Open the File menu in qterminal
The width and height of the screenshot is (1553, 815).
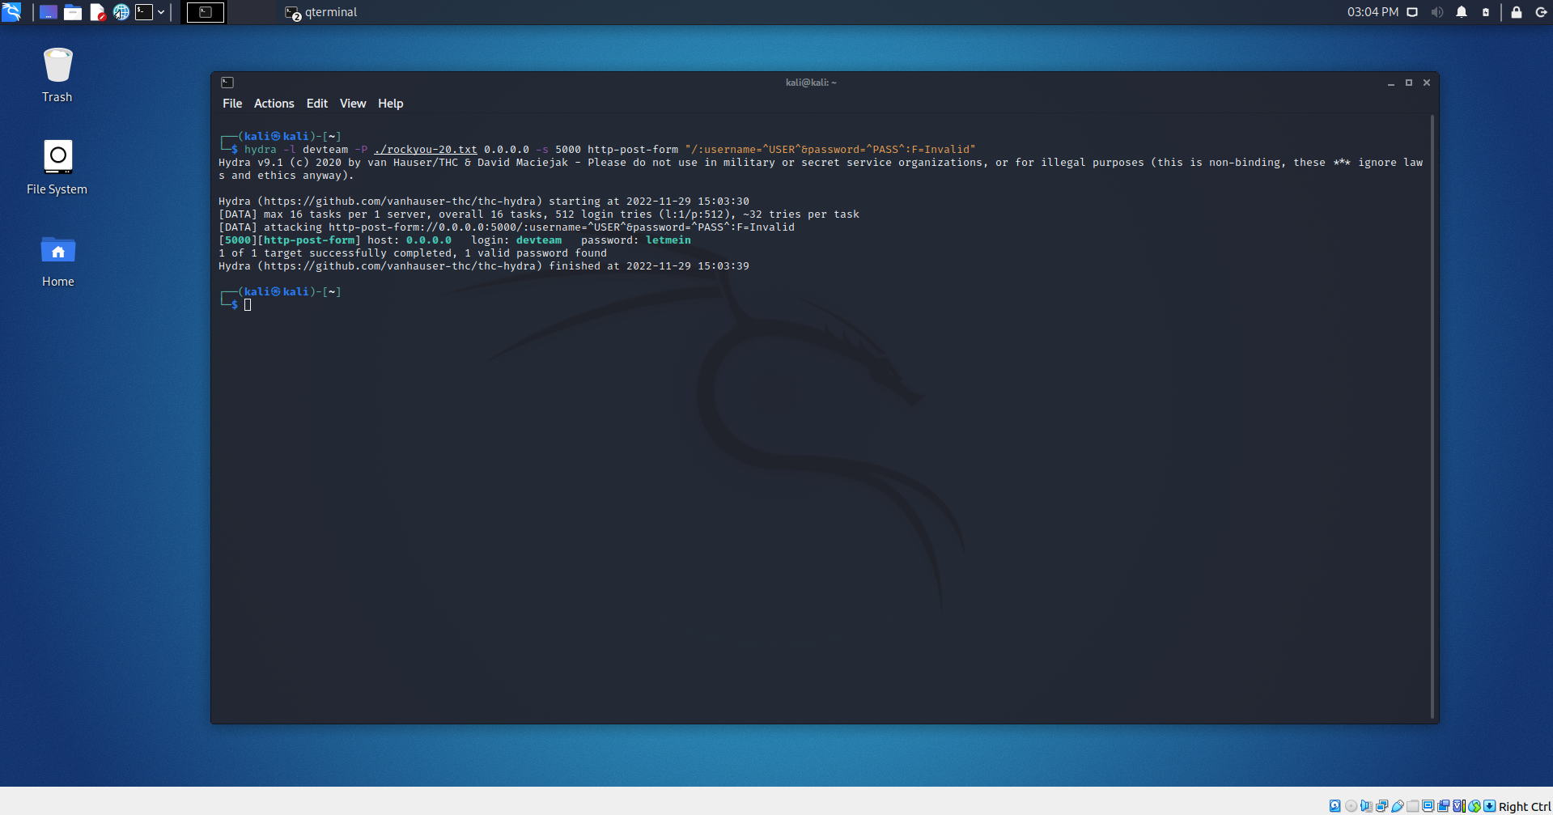[232, 104]
